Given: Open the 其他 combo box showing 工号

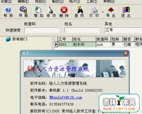Looking at the screenshot, I should pos(123,30).
